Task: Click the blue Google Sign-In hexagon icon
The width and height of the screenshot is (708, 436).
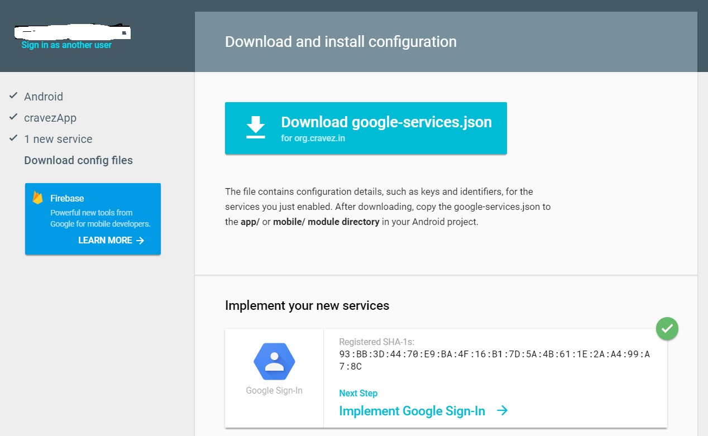Action: (274, 361)
